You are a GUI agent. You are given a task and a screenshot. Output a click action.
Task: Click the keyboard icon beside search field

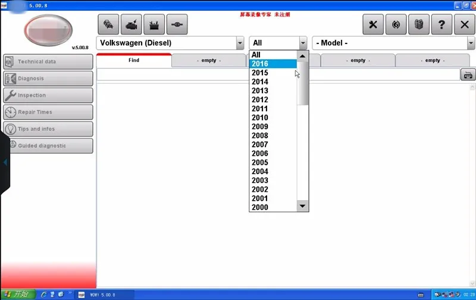468,74
